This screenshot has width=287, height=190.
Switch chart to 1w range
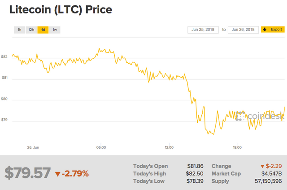[54, 30]
